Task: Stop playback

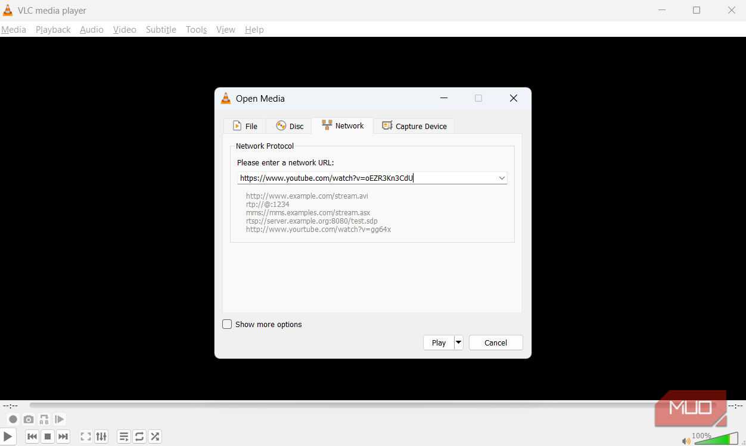Action: [x=48, y=436]
